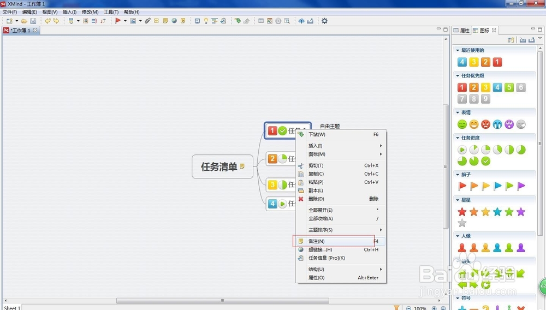This screenshot has width=546, height=310.
Task: Select the red person marker
Action: (462, 247)
